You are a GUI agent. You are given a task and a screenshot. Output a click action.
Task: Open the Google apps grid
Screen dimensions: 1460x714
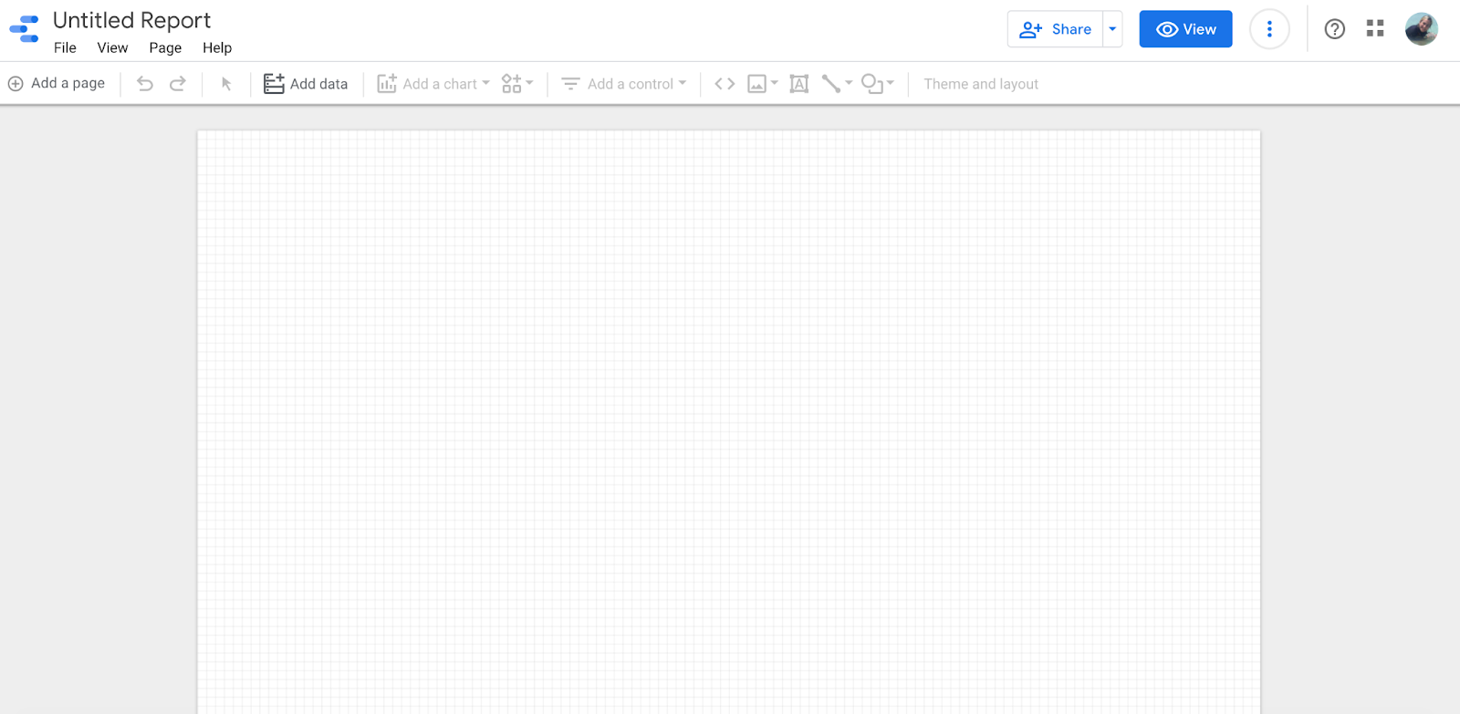pyautogui.click(x=1375, y=29)
